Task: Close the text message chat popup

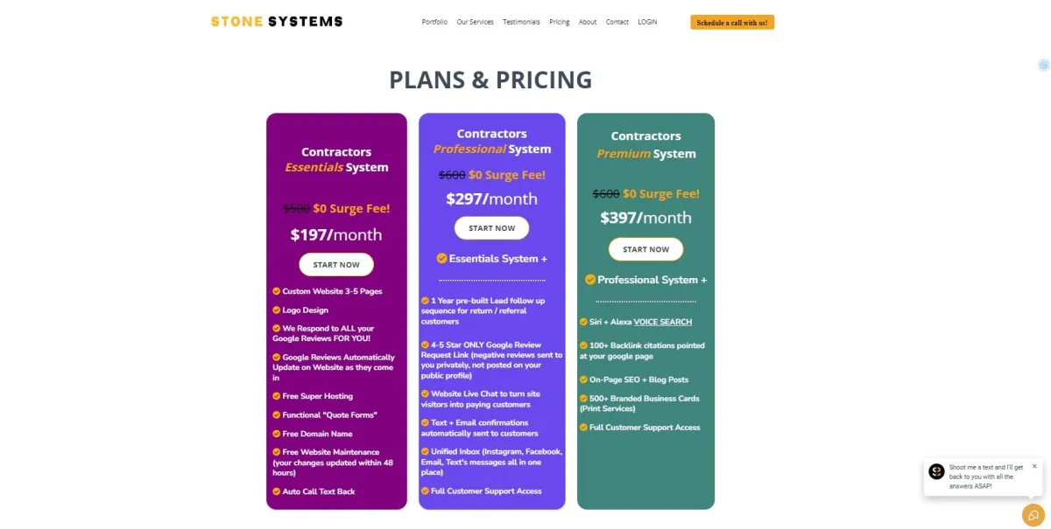Action: coord(1034,466)
